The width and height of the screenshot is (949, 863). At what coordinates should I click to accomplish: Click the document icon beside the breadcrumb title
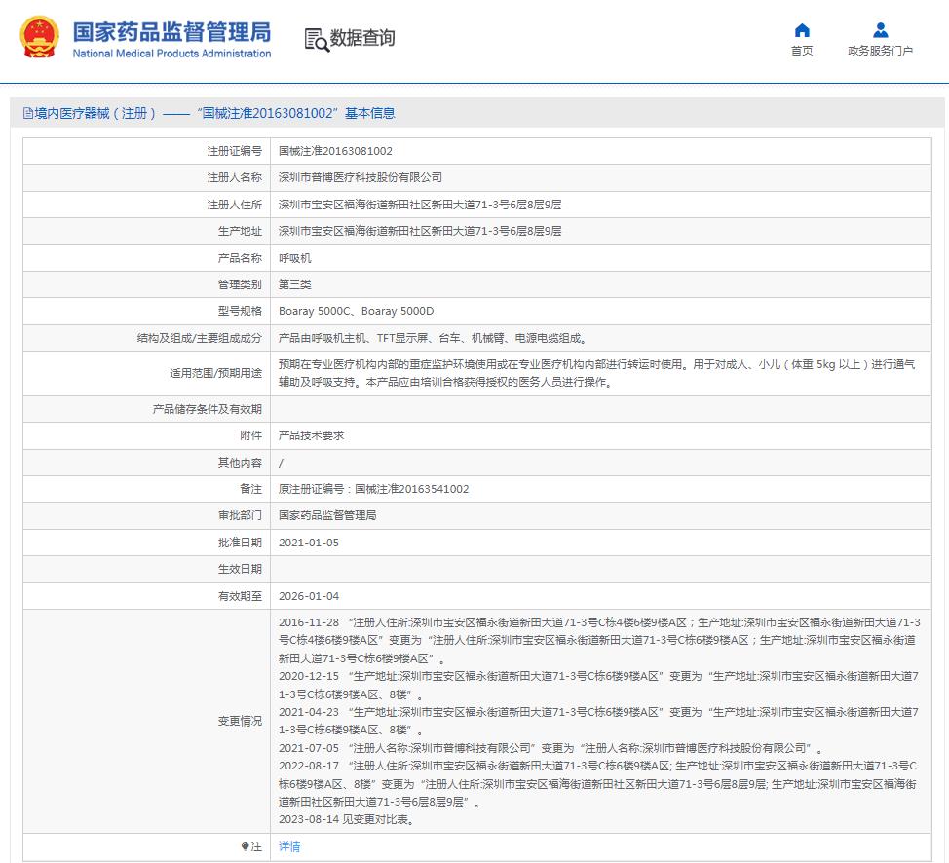[29, 112]
